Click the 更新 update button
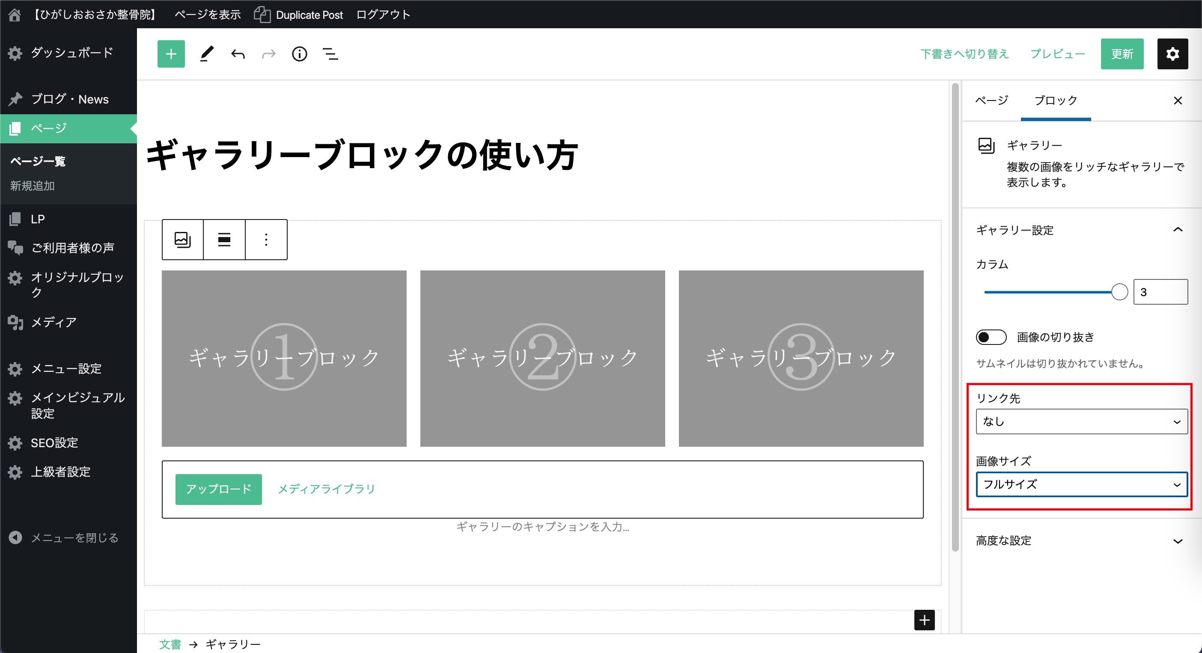1202x653 pixels. tap(1122, 54)
